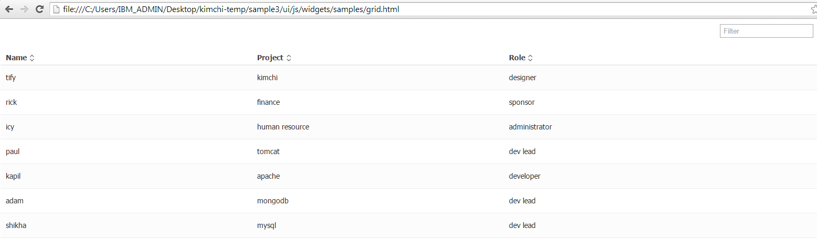Reload the page with refresh icon

39,9
